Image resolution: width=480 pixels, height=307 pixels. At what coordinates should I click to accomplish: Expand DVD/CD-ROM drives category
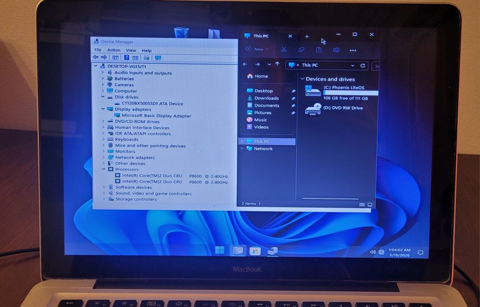click(103, 122)
